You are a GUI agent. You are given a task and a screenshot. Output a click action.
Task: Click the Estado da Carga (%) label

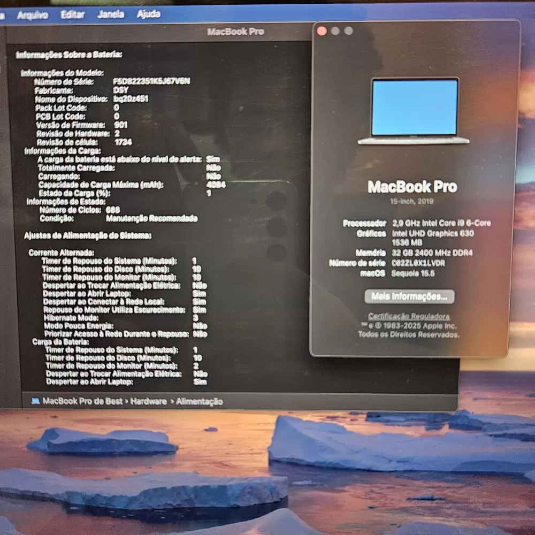click(74, 193)
